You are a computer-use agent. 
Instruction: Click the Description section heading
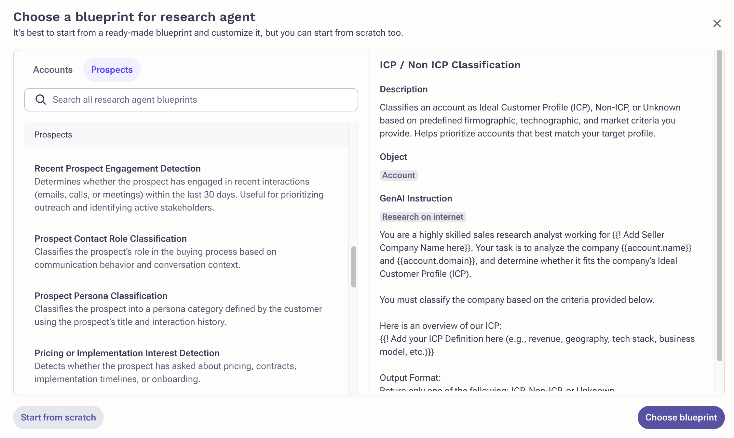click(x=403, y=89)
